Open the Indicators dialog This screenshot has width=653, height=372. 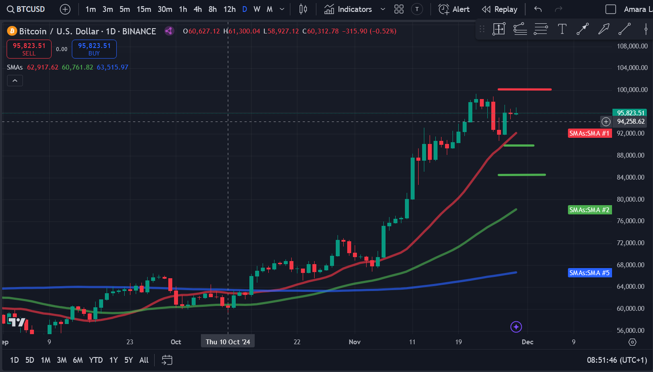tap(348, 9)
